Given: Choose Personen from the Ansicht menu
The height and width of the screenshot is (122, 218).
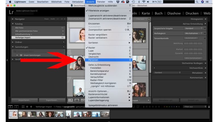Looking at the screenshot, I should (93, 60).
